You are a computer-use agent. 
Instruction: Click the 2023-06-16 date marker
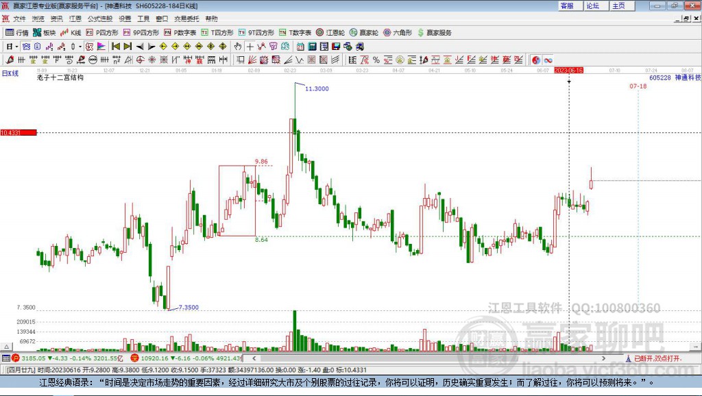click(x=568, y=71)
